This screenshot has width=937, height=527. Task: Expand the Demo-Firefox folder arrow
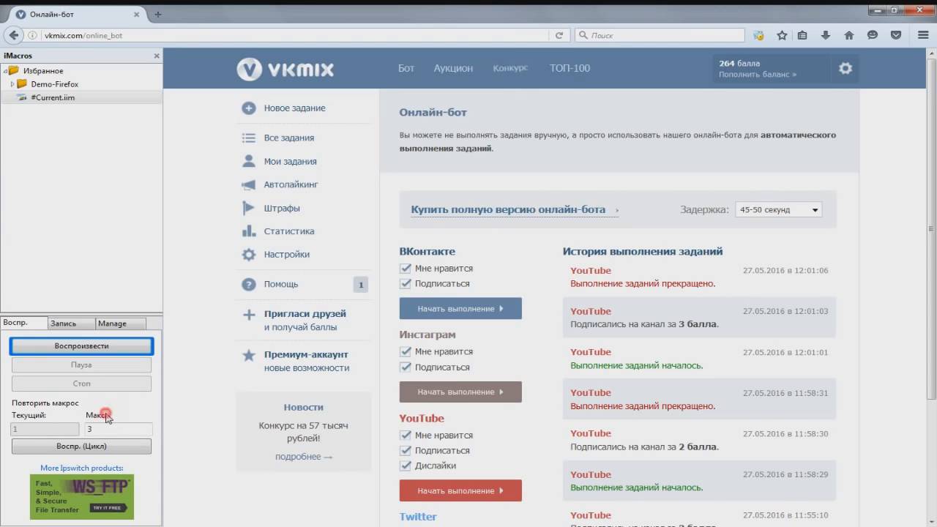[x=12, y=84]
